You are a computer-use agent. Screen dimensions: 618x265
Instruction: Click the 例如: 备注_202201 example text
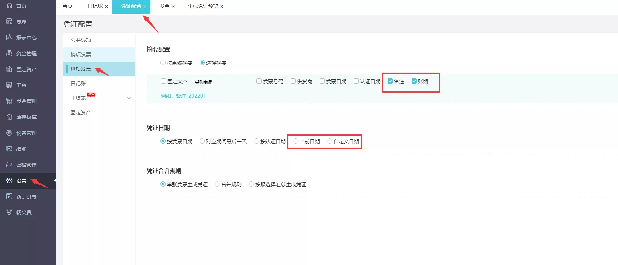[183, 96]
